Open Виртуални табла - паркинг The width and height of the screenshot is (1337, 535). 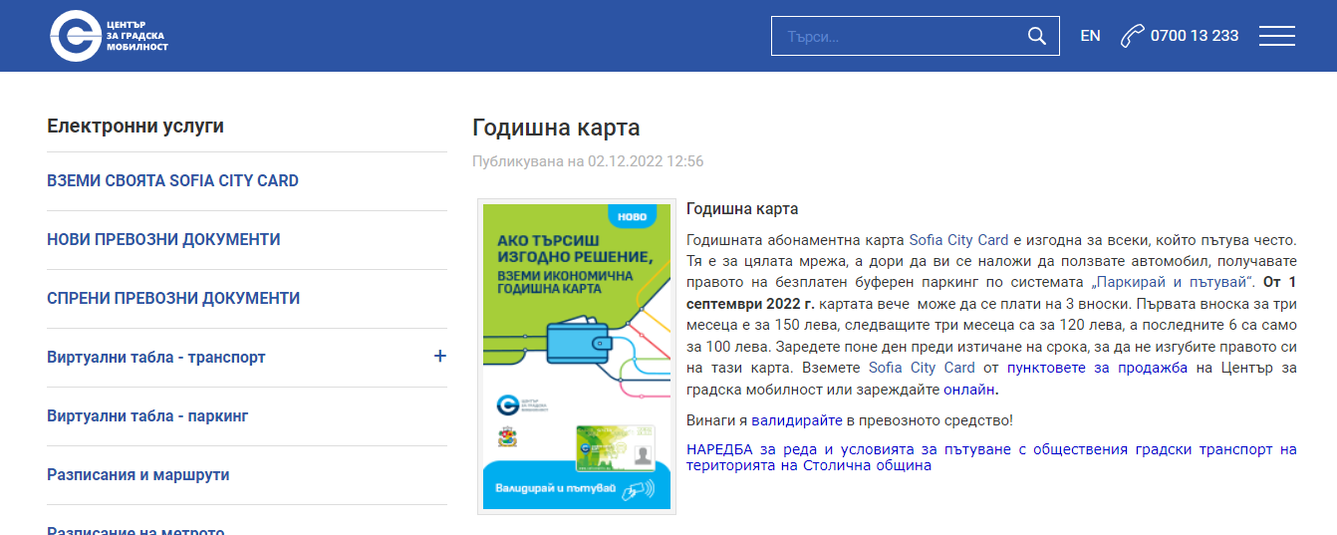(147, 416)
